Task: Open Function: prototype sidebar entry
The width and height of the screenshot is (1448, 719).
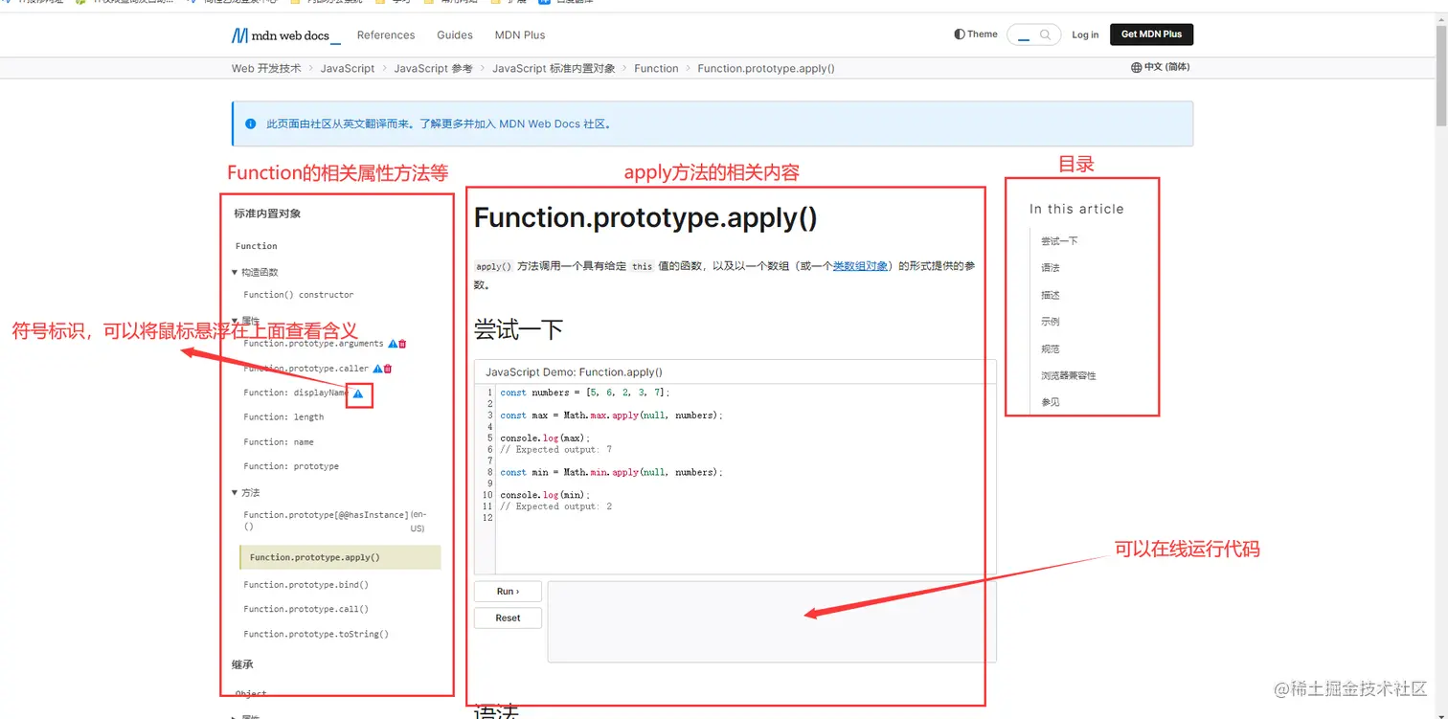Action: [291, 466]
